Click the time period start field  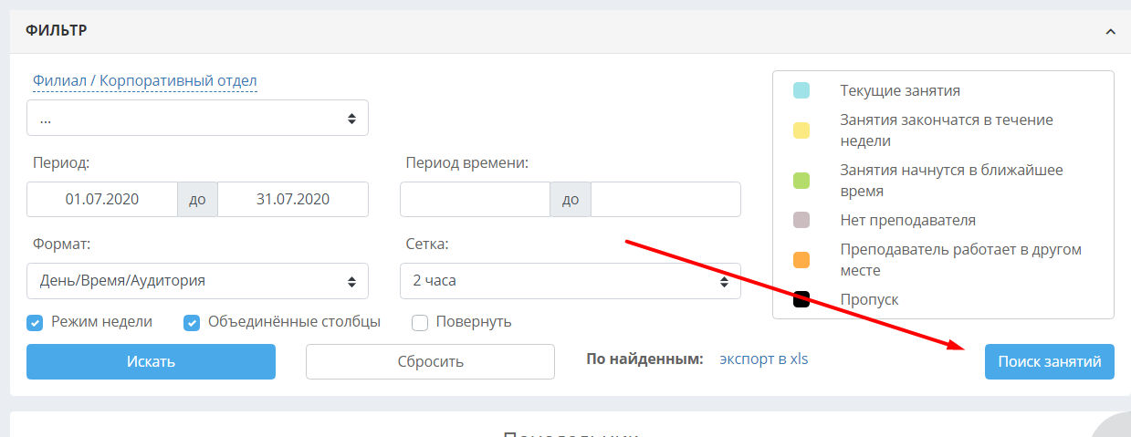[475, 199]
